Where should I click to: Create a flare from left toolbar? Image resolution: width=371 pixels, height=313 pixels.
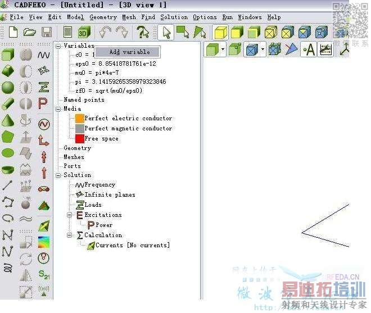8,70
